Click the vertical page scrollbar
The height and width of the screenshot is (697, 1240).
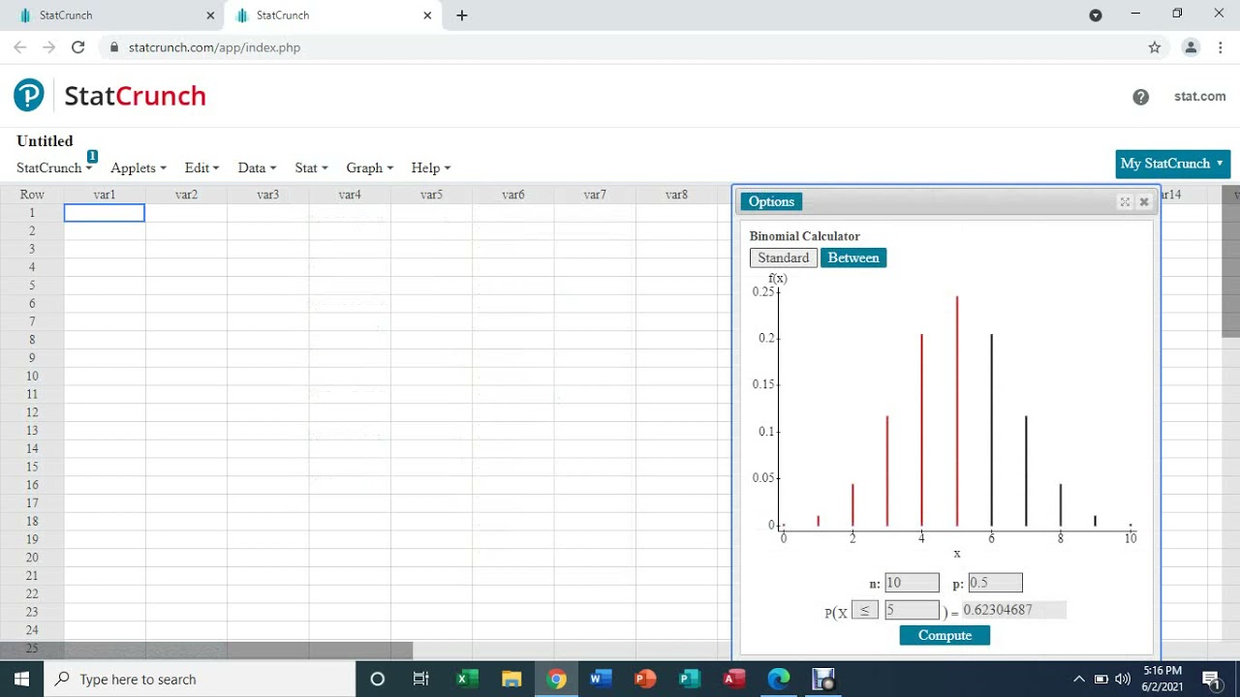pos(1231,261)
